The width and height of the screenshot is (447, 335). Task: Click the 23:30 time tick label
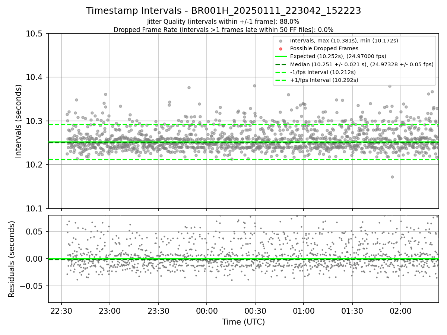point(158,310)
